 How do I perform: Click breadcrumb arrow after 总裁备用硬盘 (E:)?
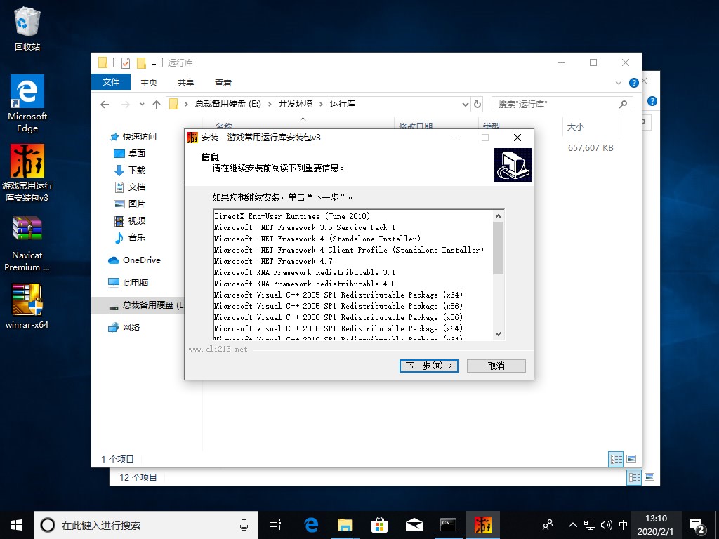pos(270,104)
